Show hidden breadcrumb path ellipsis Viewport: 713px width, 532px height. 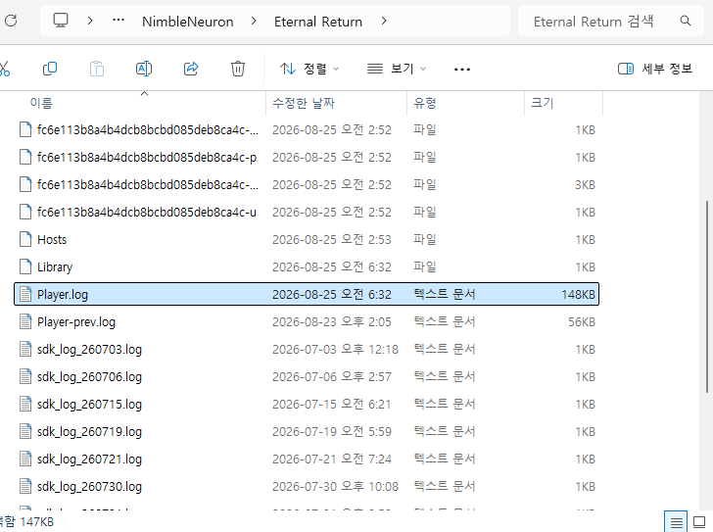click(119, 20)
